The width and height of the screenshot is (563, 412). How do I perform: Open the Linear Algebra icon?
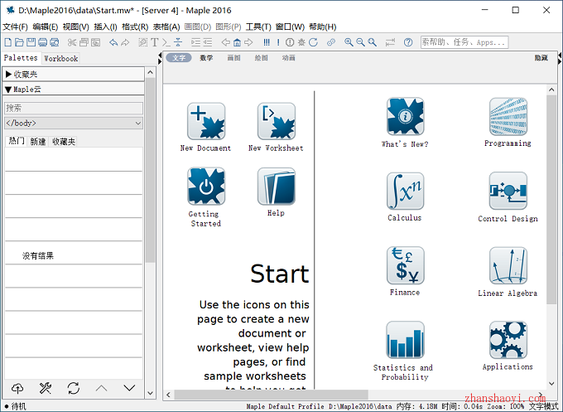[508, 265]
